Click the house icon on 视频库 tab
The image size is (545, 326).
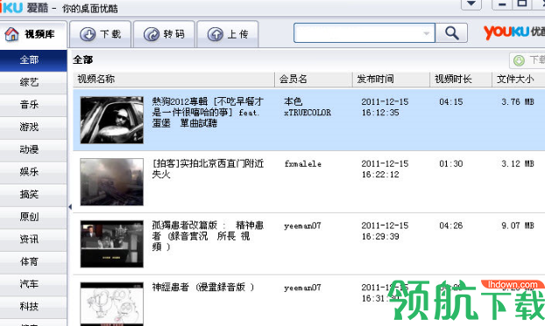(x=11, y=34)
